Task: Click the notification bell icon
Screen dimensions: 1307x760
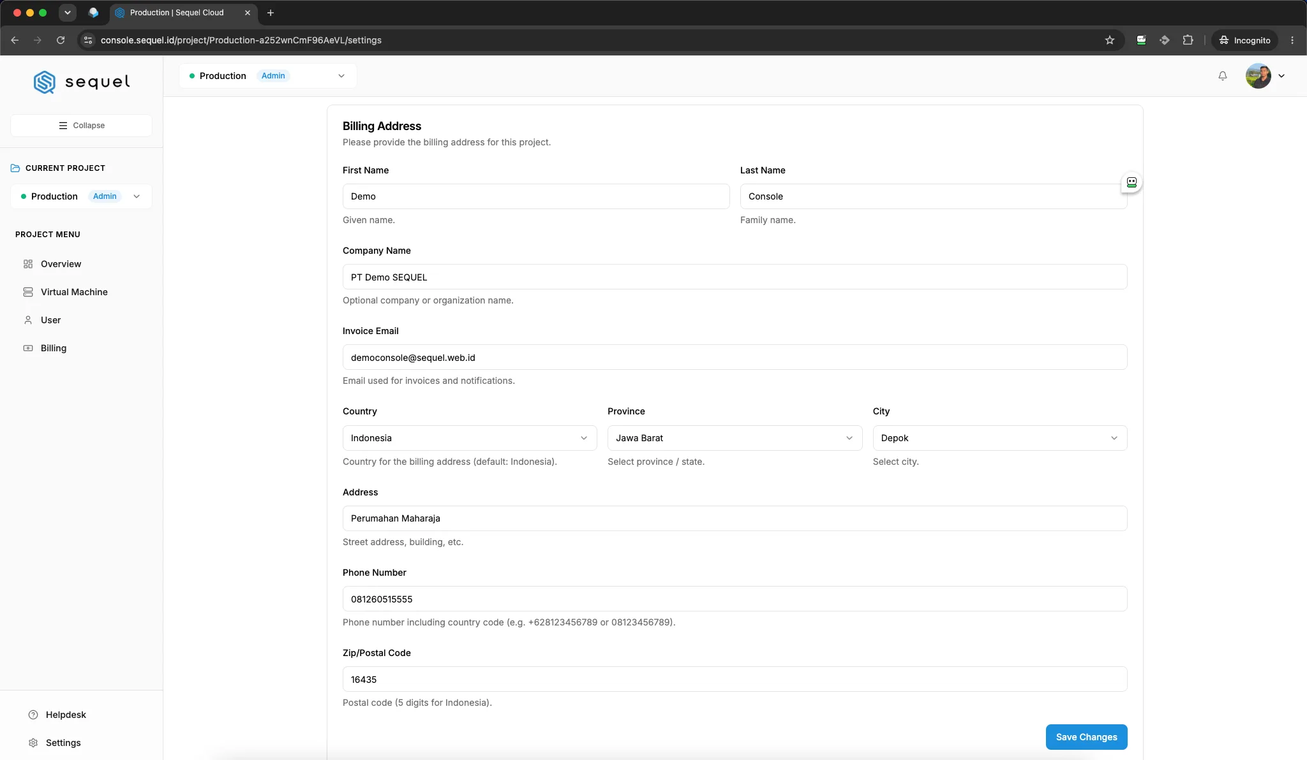Action: tap(1222, 76)
